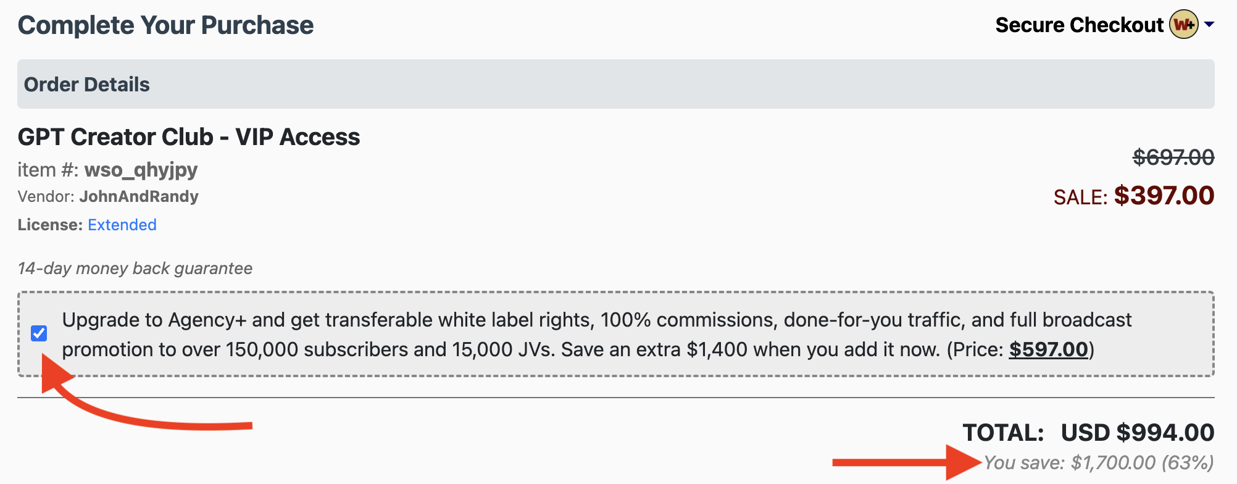1237x484 pixels.
Task: Uncheck the Agency+ upgrade checkbox
Action: coord(39,333)
